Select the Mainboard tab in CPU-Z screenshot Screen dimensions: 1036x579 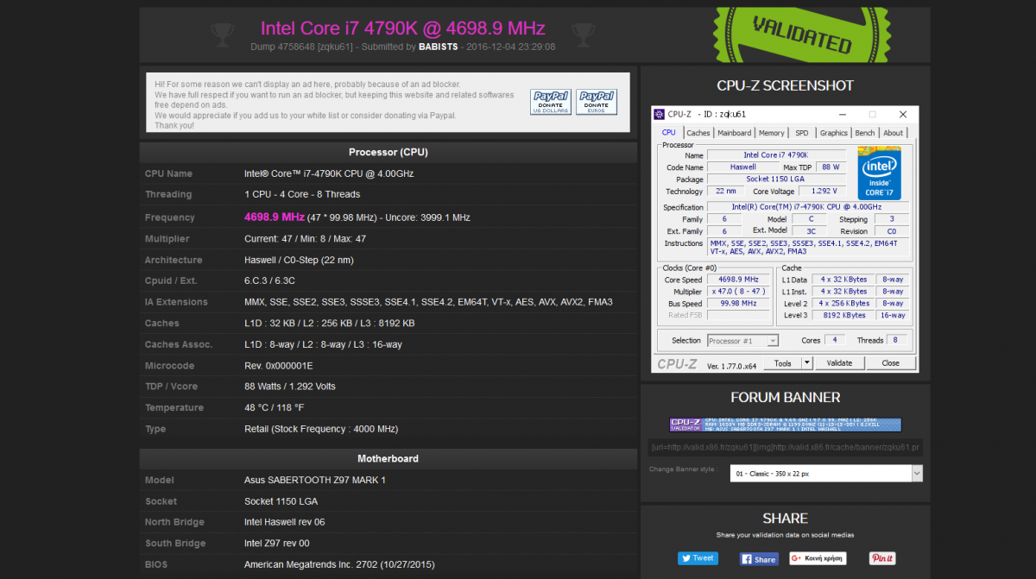pos(735,133)
